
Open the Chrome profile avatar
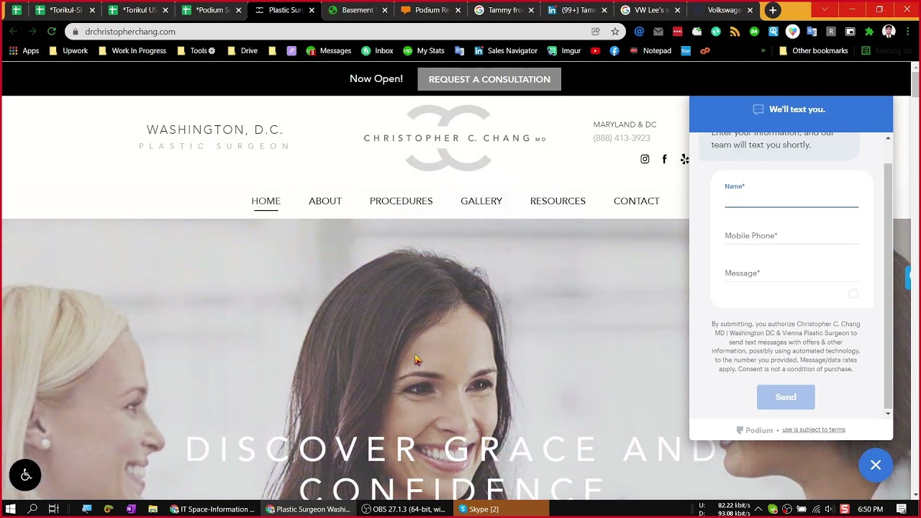(889, 32)
